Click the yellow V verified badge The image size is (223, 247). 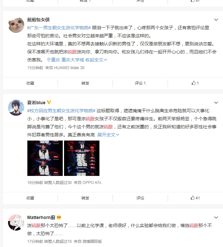(x=49, y=102)
